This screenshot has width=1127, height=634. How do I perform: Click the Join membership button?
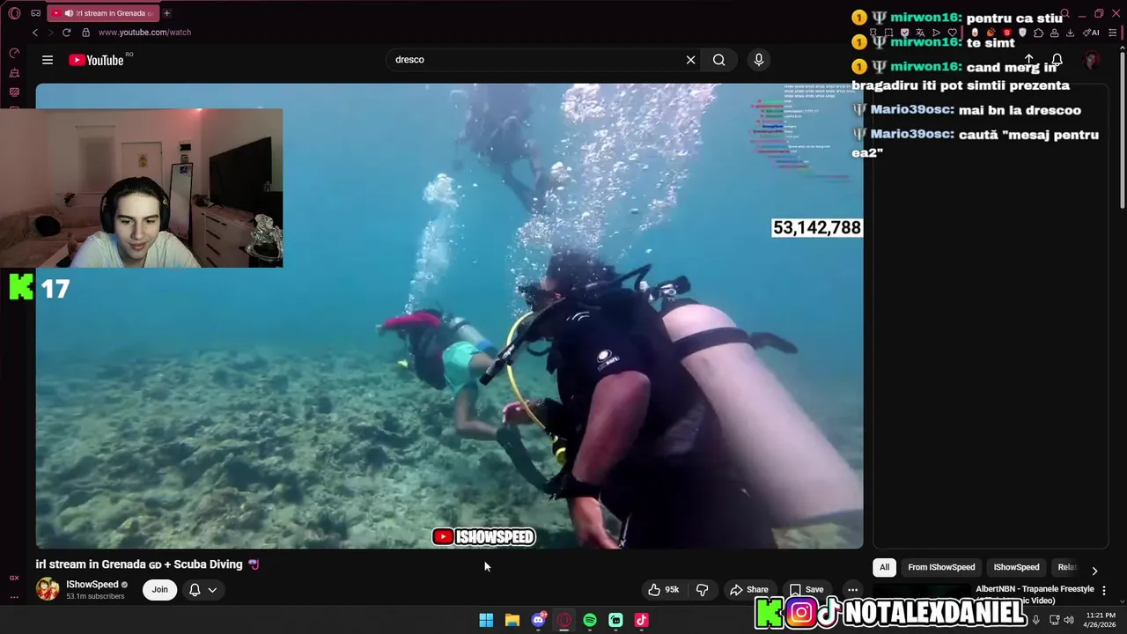(x=159, y=589)
